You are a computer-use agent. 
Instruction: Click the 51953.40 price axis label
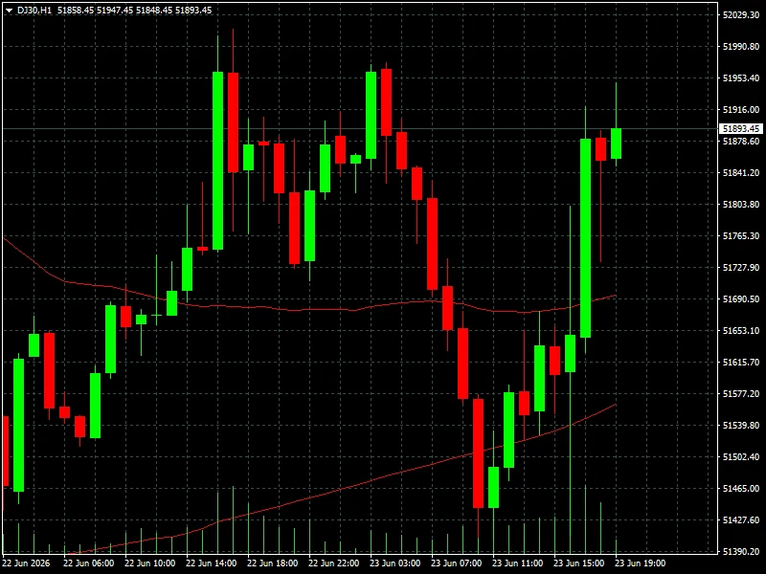click(x=741, y=78)
